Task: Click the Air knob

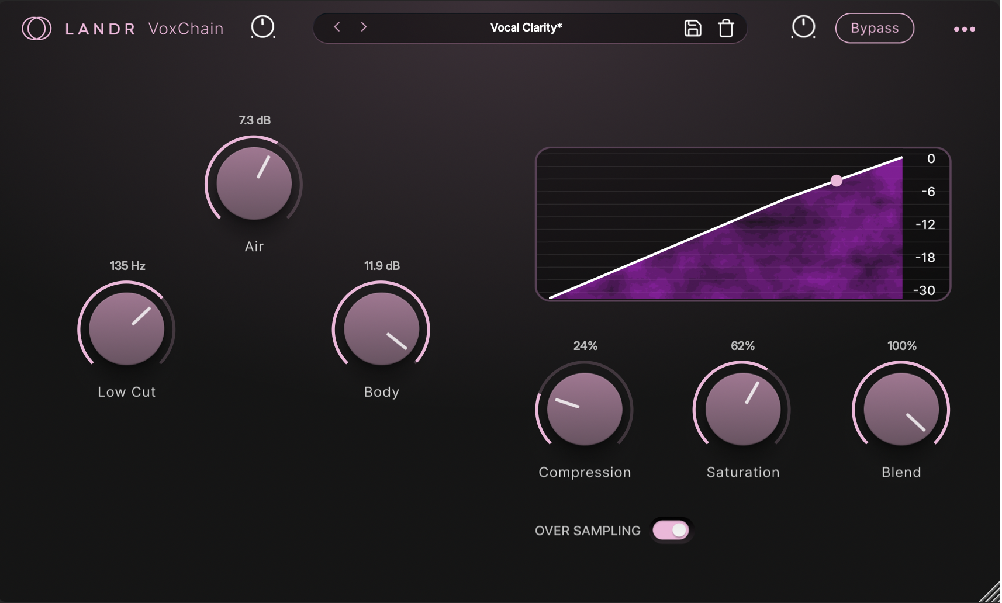Action: coord(254,183)
